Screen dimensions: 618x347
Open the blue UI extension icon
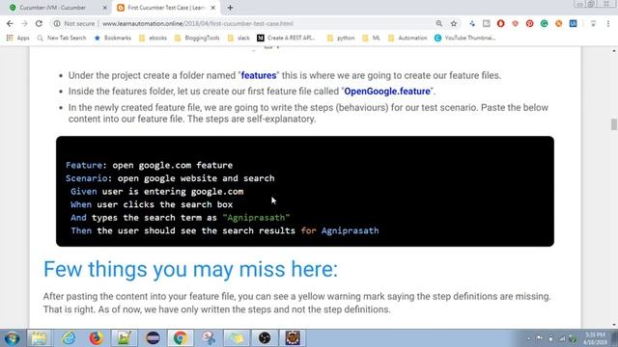point(573,23)
